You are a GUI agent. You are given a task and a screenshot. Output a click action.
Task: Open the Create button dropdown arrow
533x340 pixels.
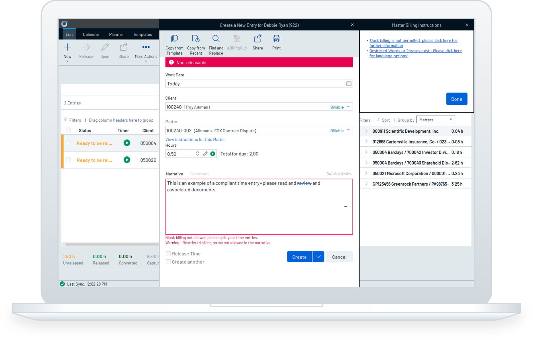coord(318,257)
